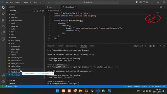Switch to the PORTS panel tab
This screenshot has height=94, width=167.
pos(92,46)
